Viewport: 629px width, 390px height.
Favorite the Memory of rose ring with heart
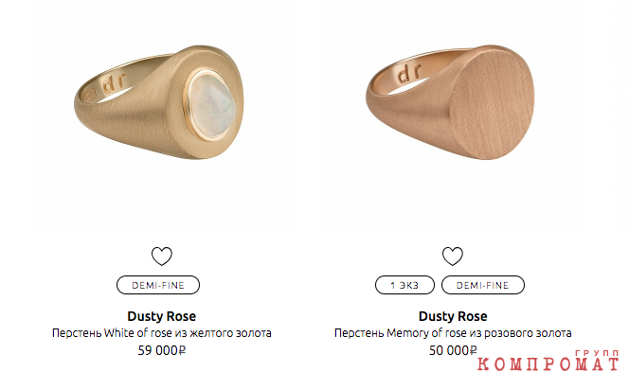(453, 257)
